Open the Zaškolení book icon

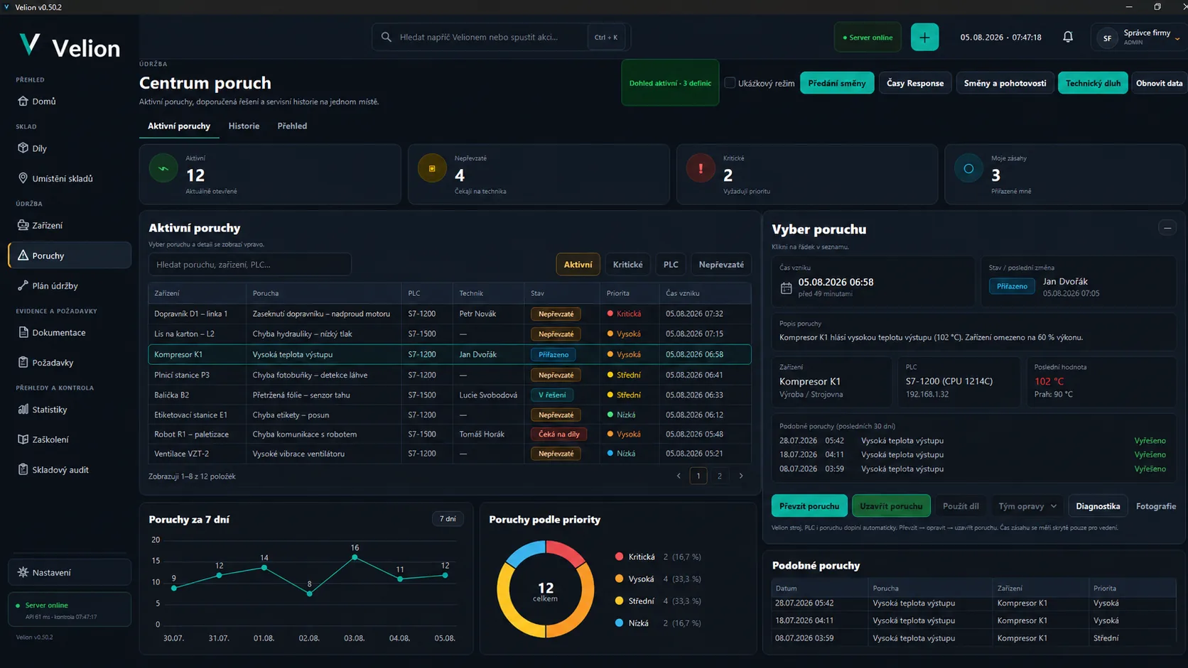click(x=23, y=439)
